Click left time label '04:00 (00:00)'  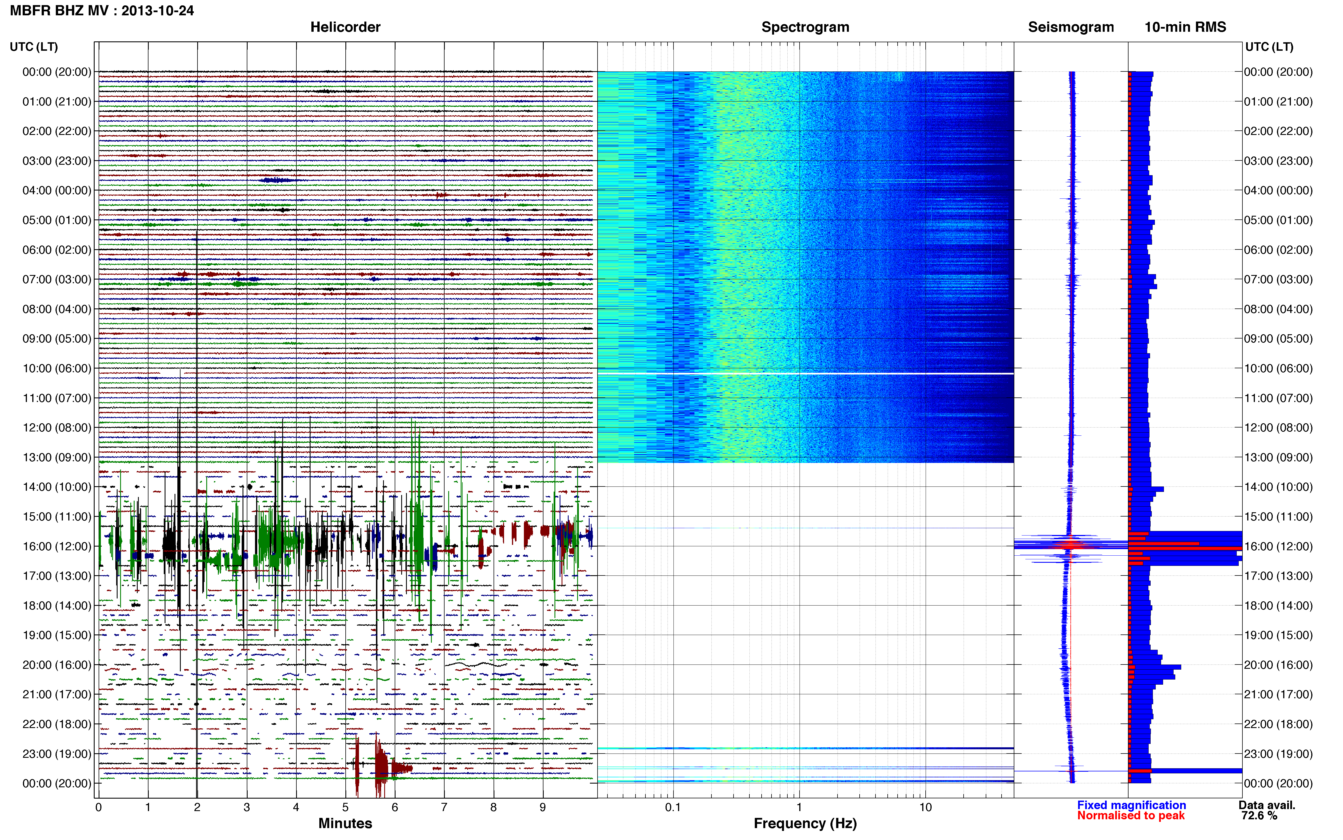tap(57, 191)
